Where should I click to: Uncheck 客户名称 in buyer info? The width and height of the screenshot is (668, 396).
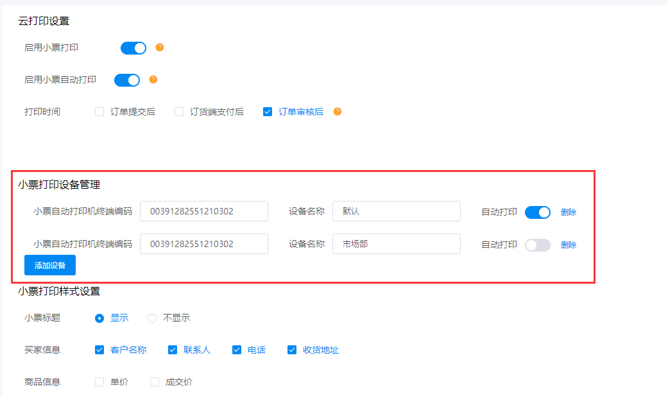coord(99,350)
